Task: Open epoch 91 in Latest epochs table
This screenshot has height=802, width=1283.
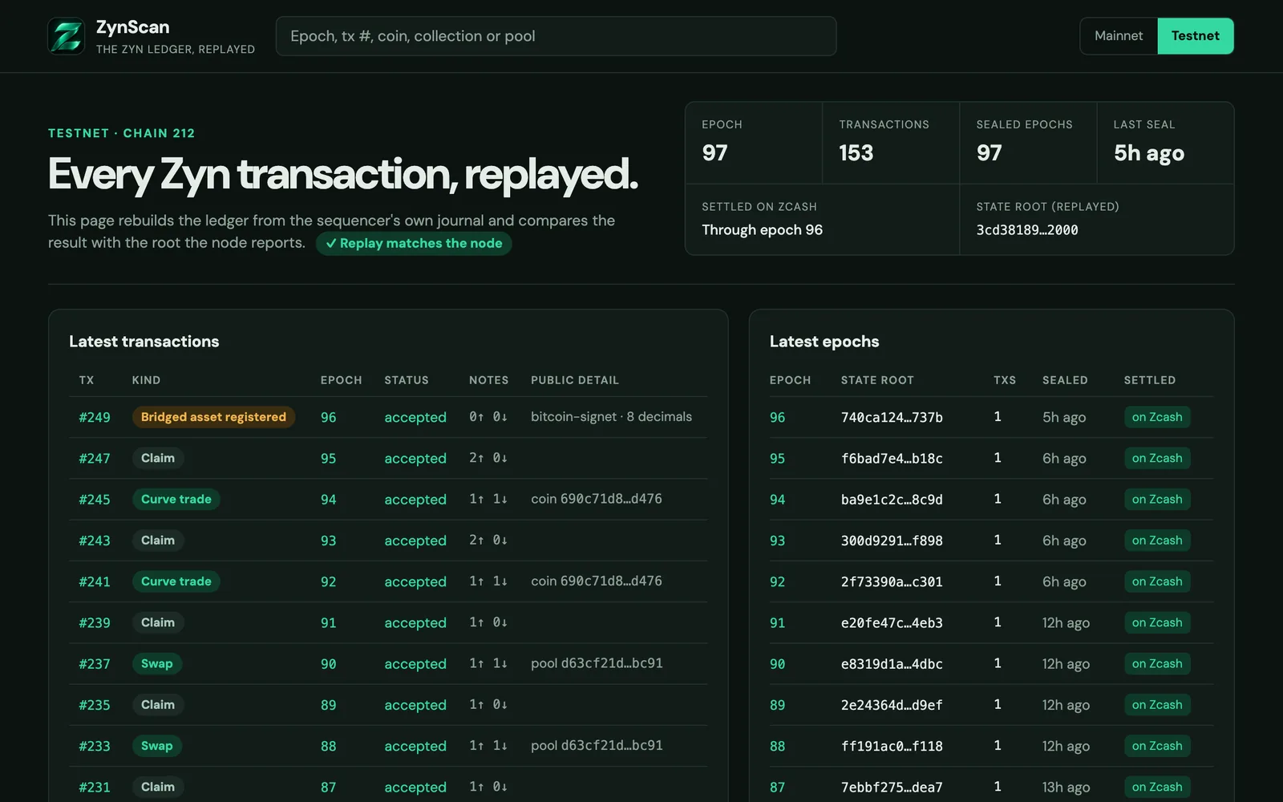Action: (778, 622)
